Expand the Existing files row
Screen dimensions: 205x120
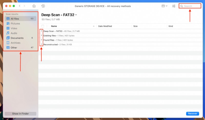42,35
